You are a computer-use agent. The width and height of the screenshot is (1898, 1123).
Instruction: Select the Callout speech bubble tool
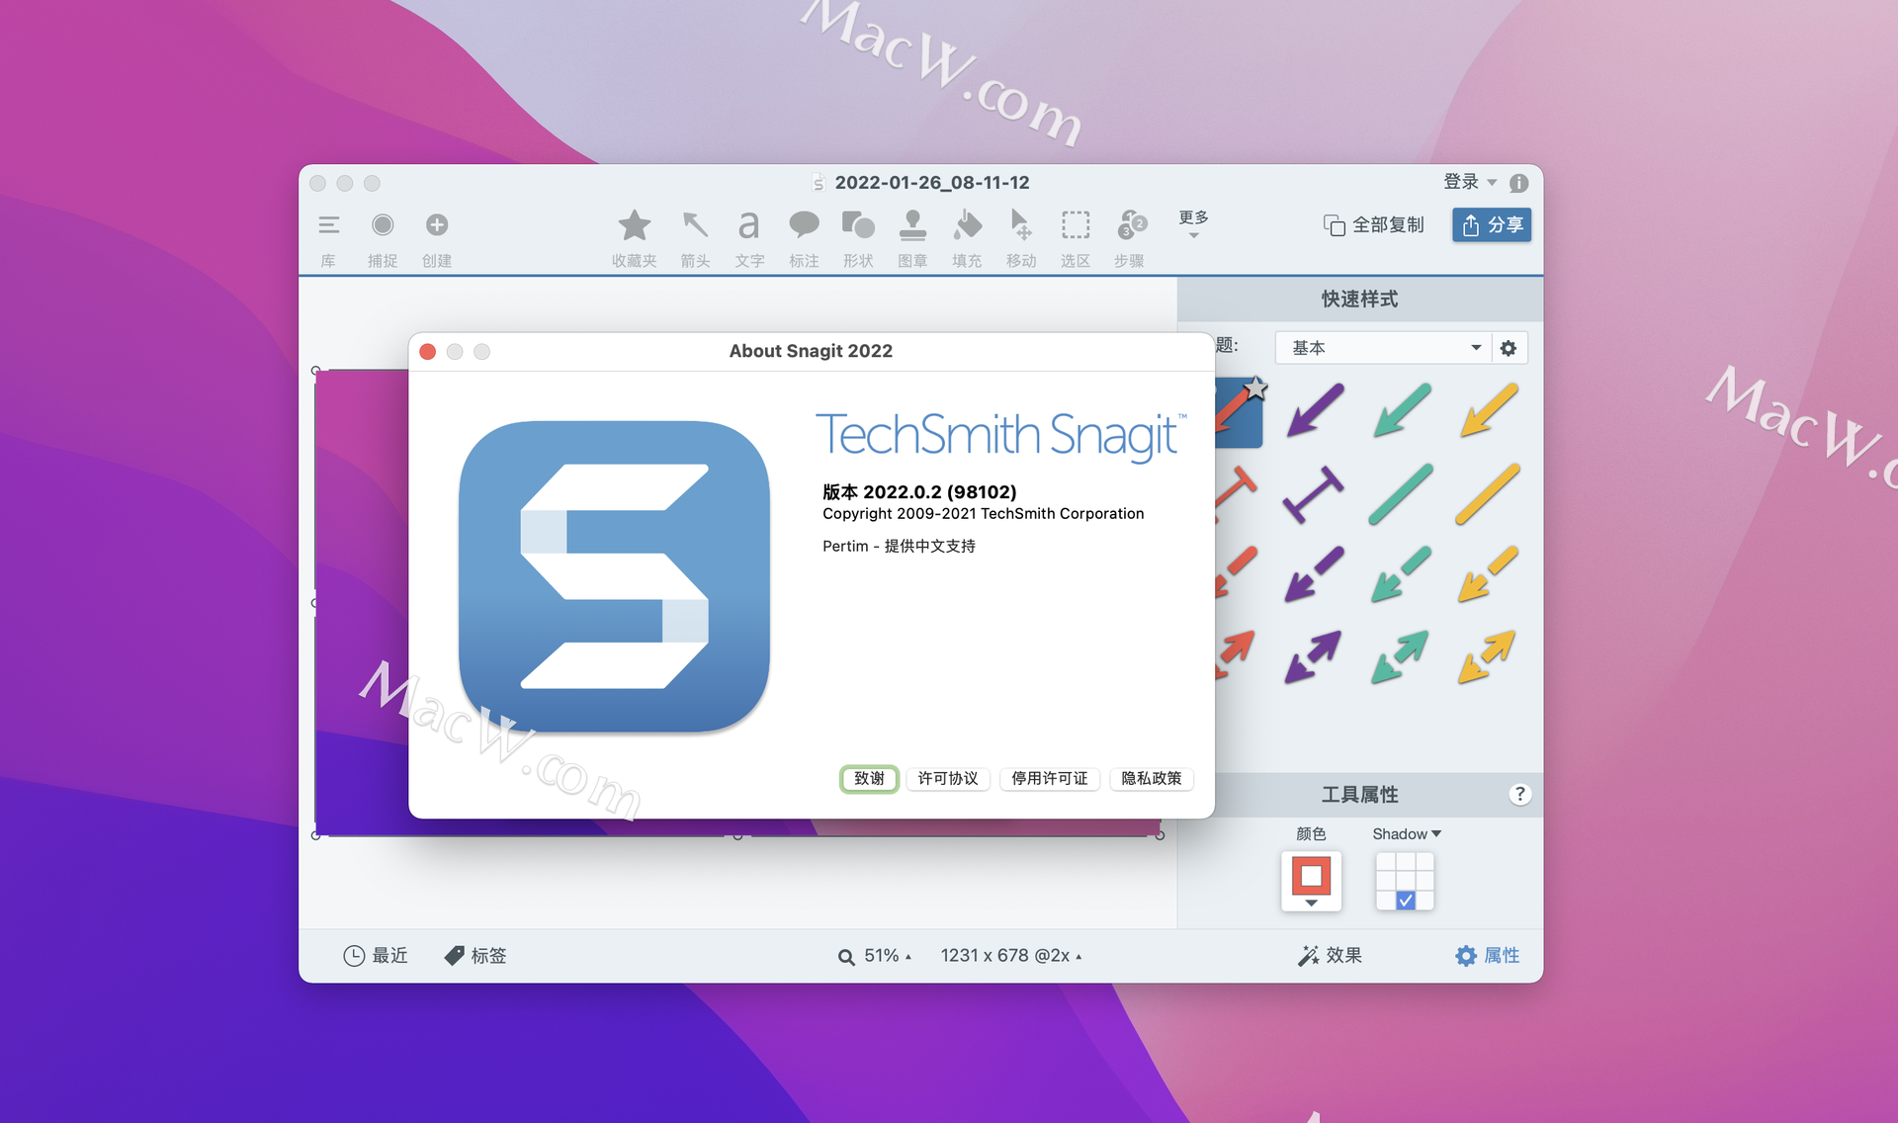pyautogui.click(x=804, y=225)
